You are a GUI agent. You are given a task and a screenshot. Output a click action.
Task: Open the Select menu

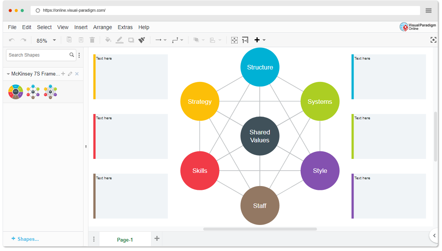coord(44,27)
